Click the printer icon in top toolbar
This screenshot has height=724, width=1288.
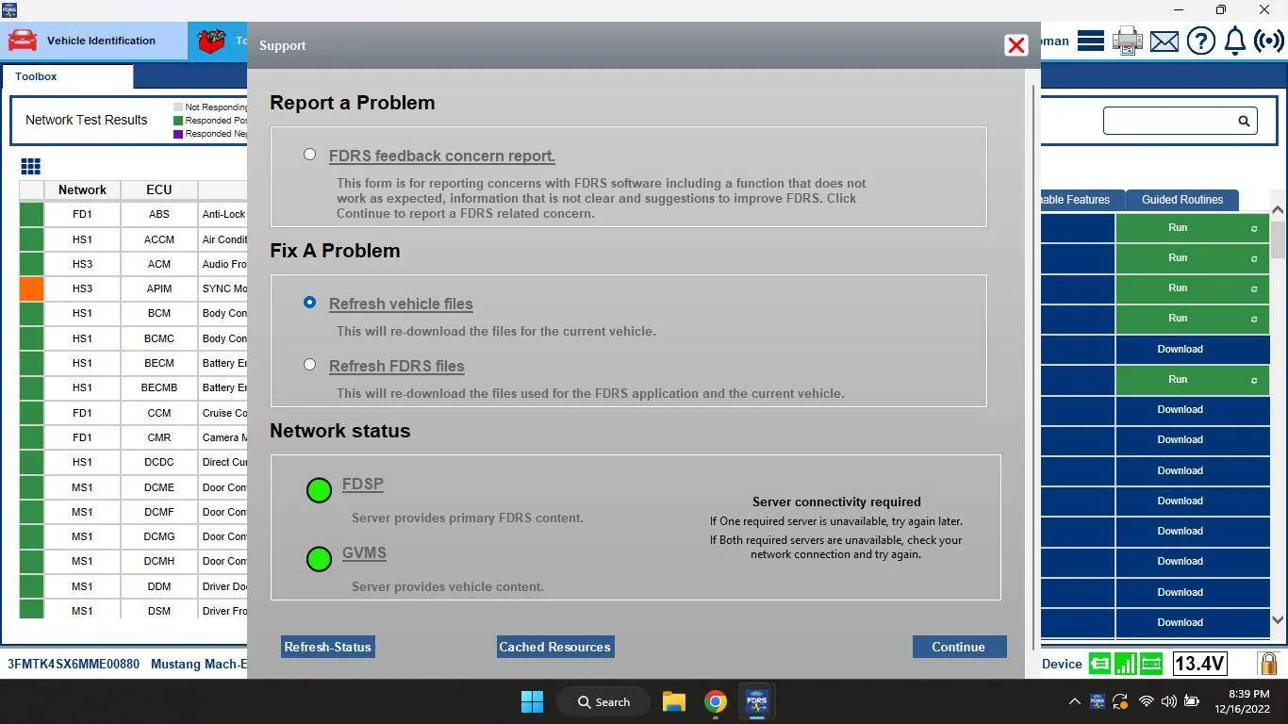(x=1127, y=41)
